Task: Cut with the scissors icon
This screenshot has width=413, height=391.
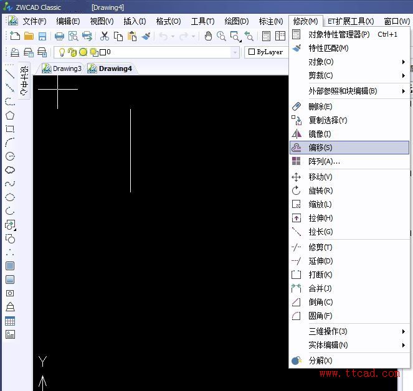Action: [x=105, y=36]
